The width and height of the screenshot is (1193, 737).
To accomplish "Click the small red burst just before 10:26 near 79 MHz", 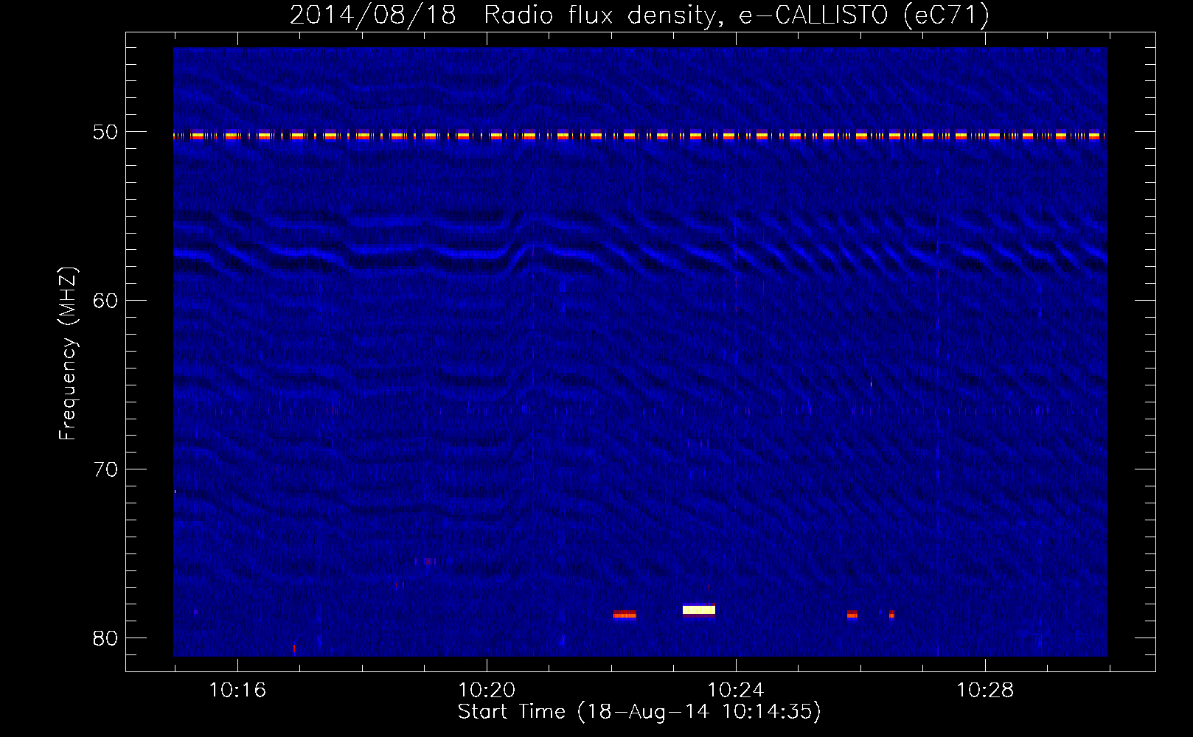I will 852,615.
